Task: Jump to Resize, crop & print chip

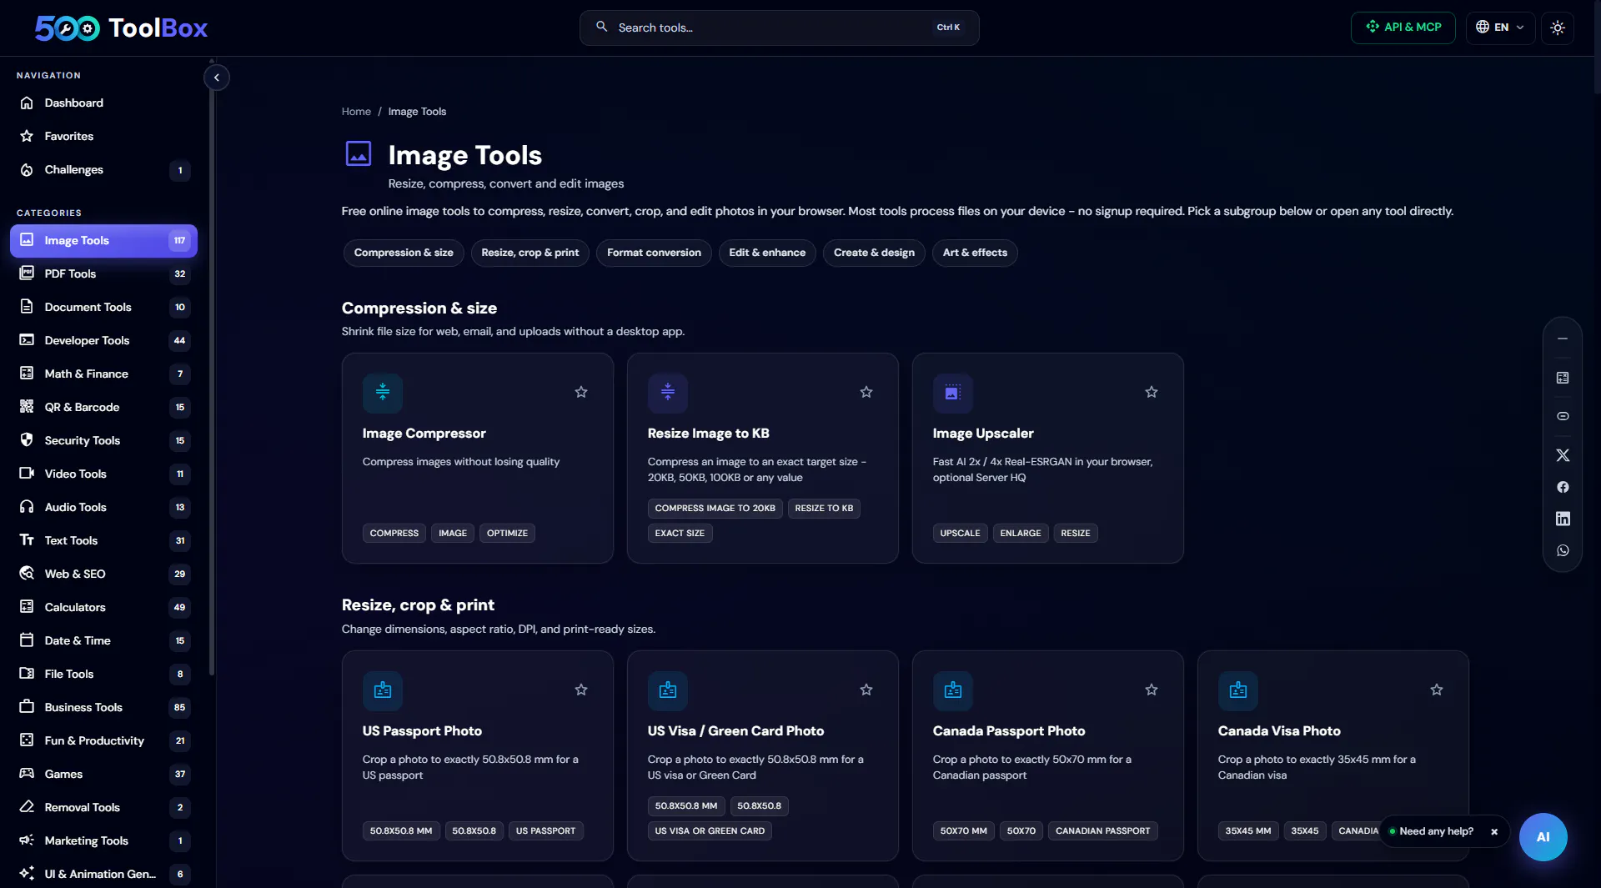Action: pyautogui.click(x=530, y=253)
